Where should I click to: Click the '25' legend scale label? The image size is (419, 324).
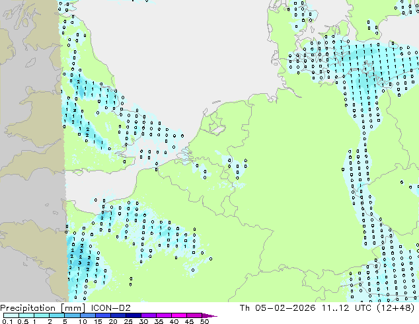click(x=128, y=321)
